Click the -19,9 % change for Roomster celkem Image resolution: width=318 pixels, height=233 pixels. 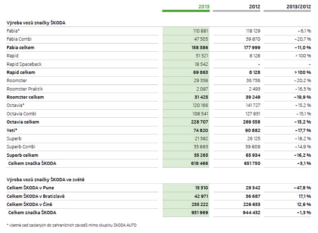tap(302, 97)
